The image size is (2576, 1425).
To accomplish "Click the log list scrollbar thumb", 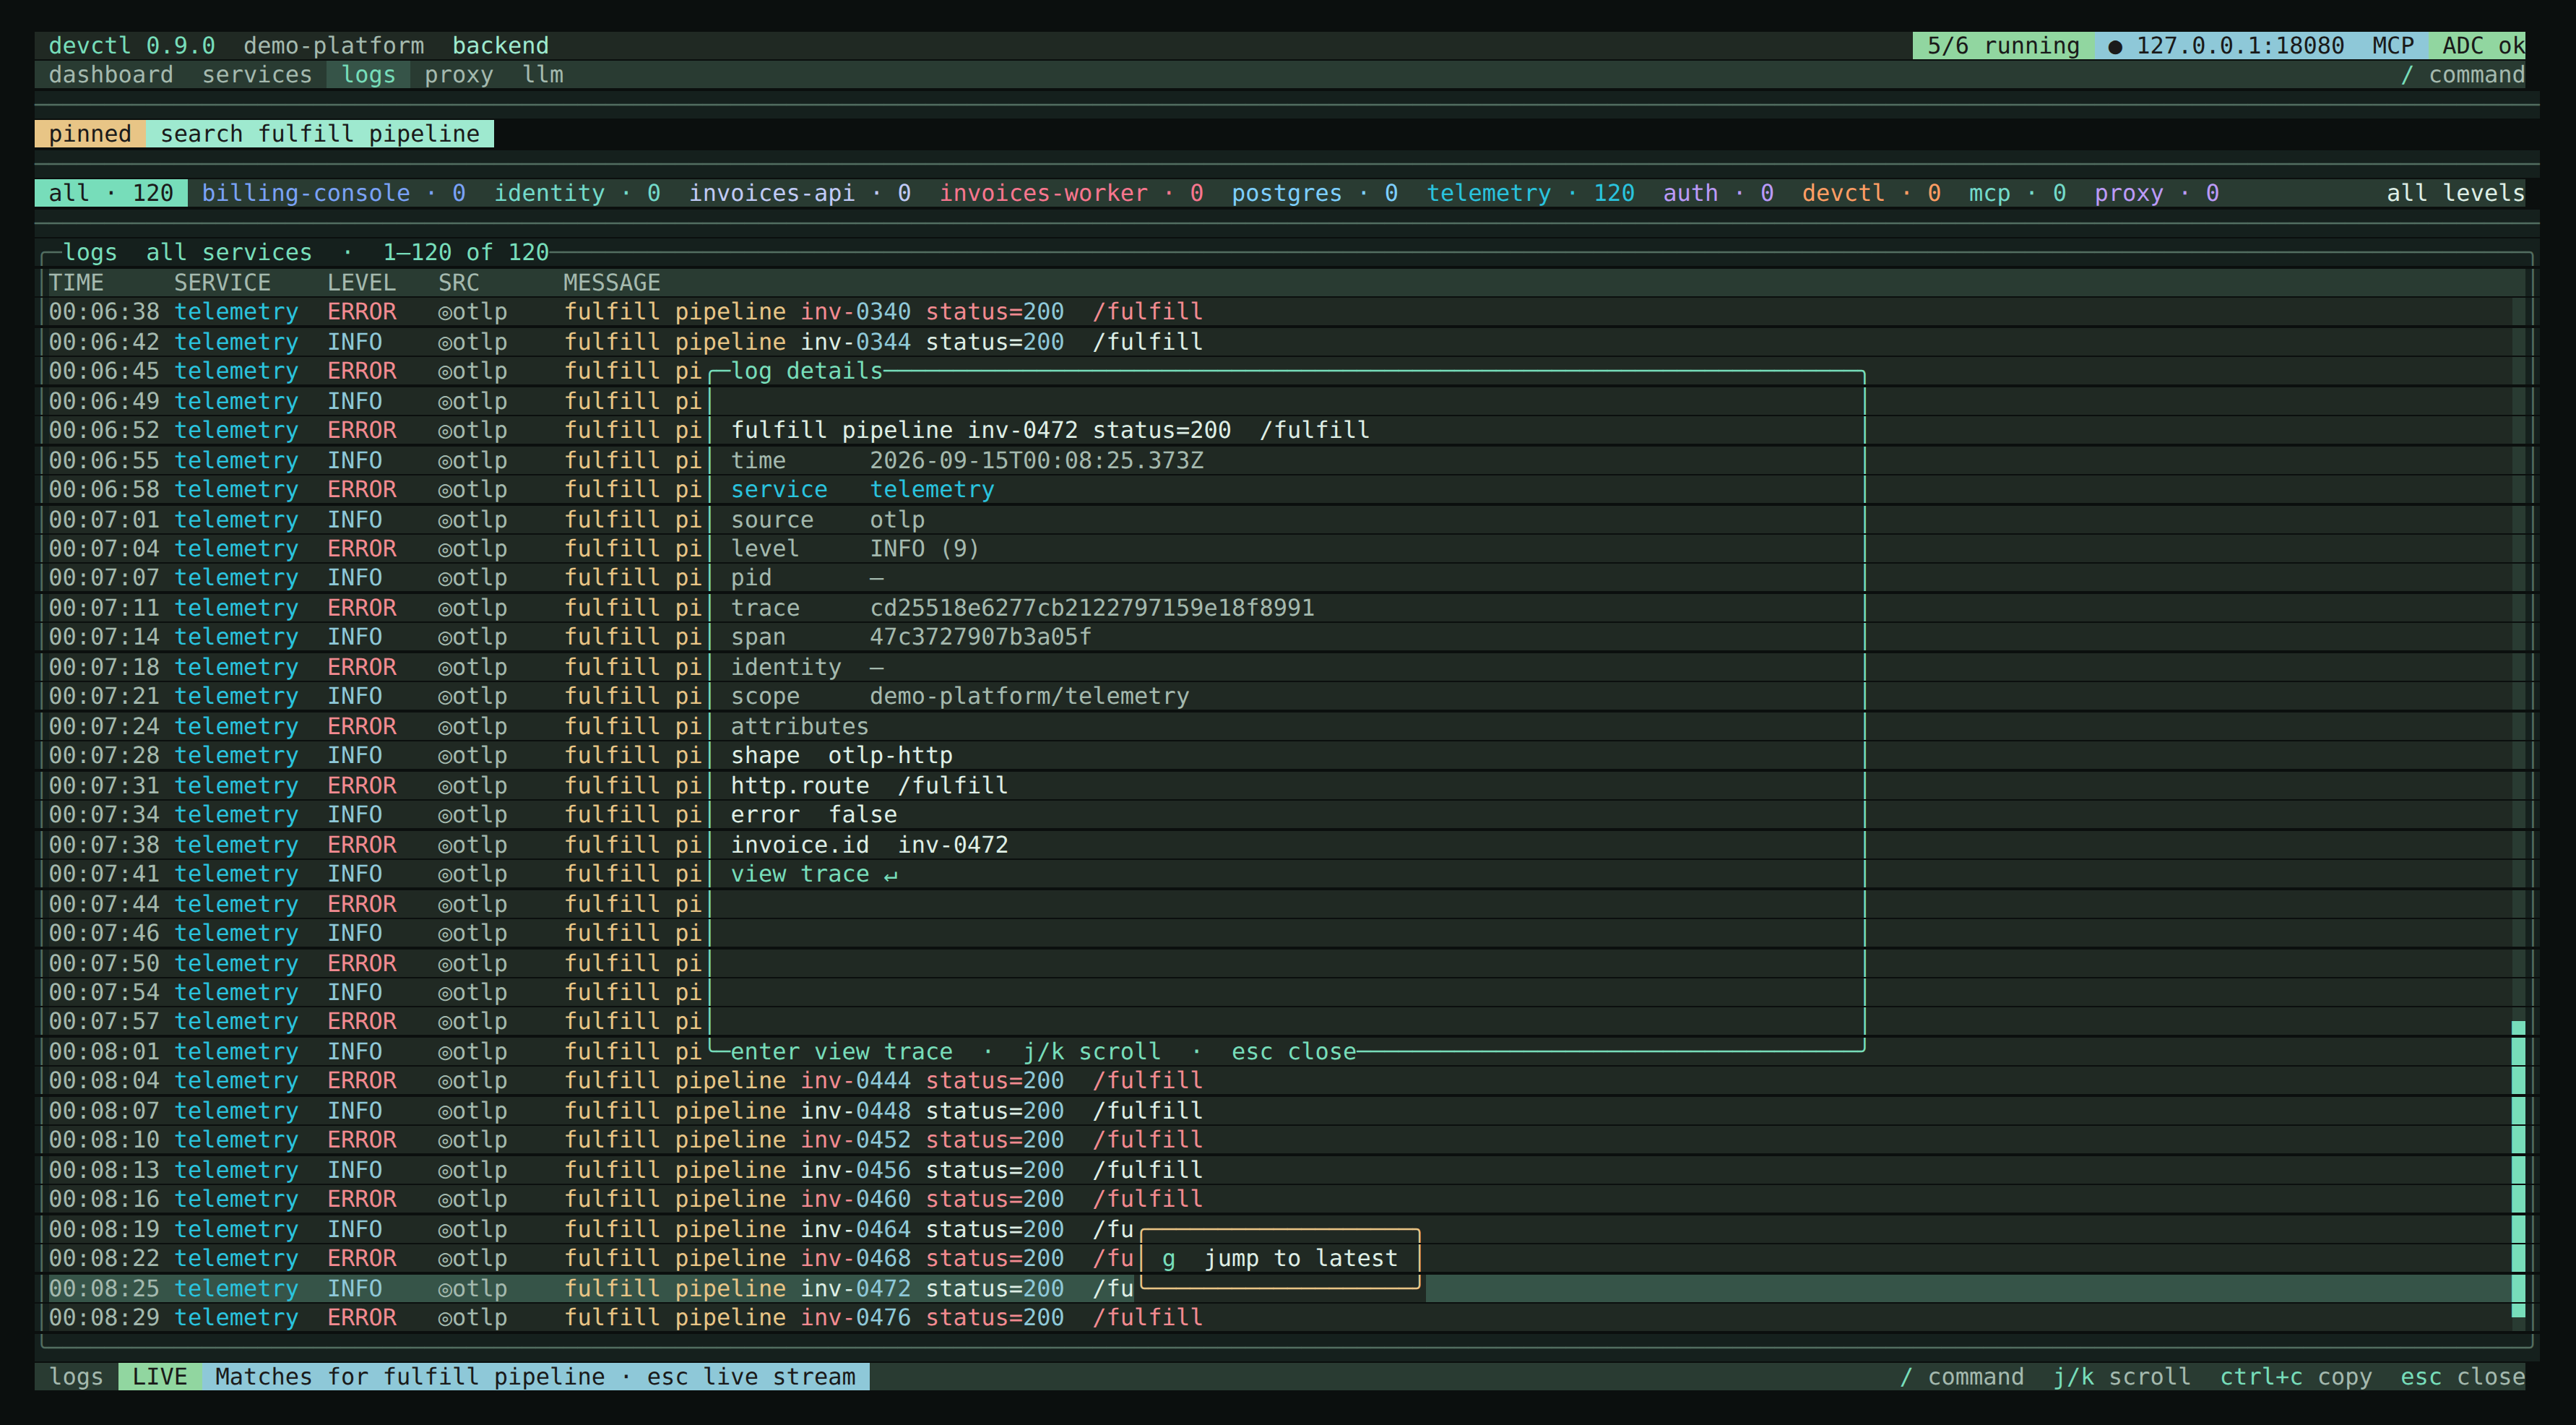I will (2518, 1169).
